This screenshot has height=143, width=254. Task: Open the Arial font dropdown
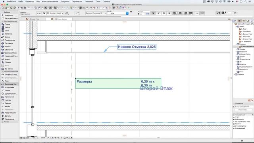click(118, 13)
